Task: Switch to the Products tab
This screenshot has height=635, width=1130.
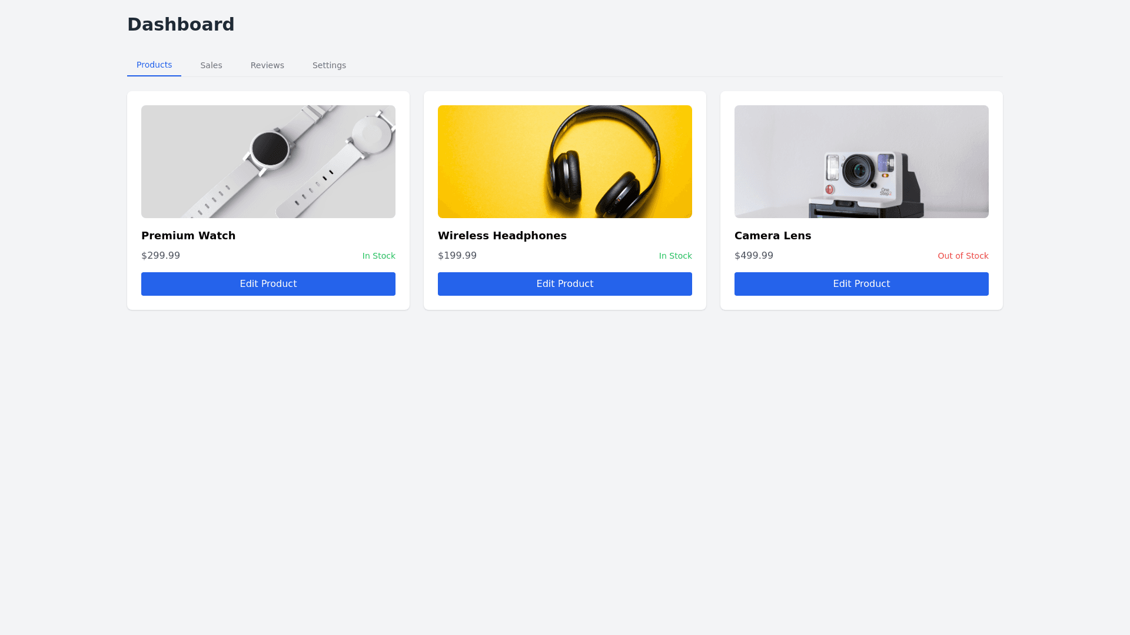Action: 154,65
